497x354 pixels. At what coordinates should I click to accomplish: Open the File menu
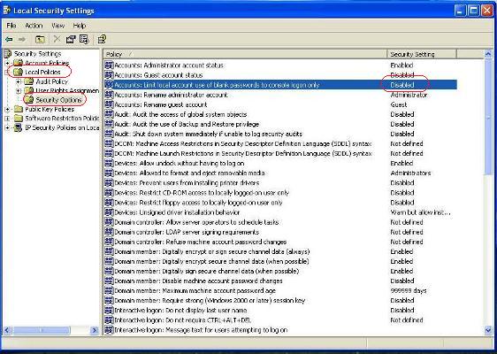(x=11, y=26)
